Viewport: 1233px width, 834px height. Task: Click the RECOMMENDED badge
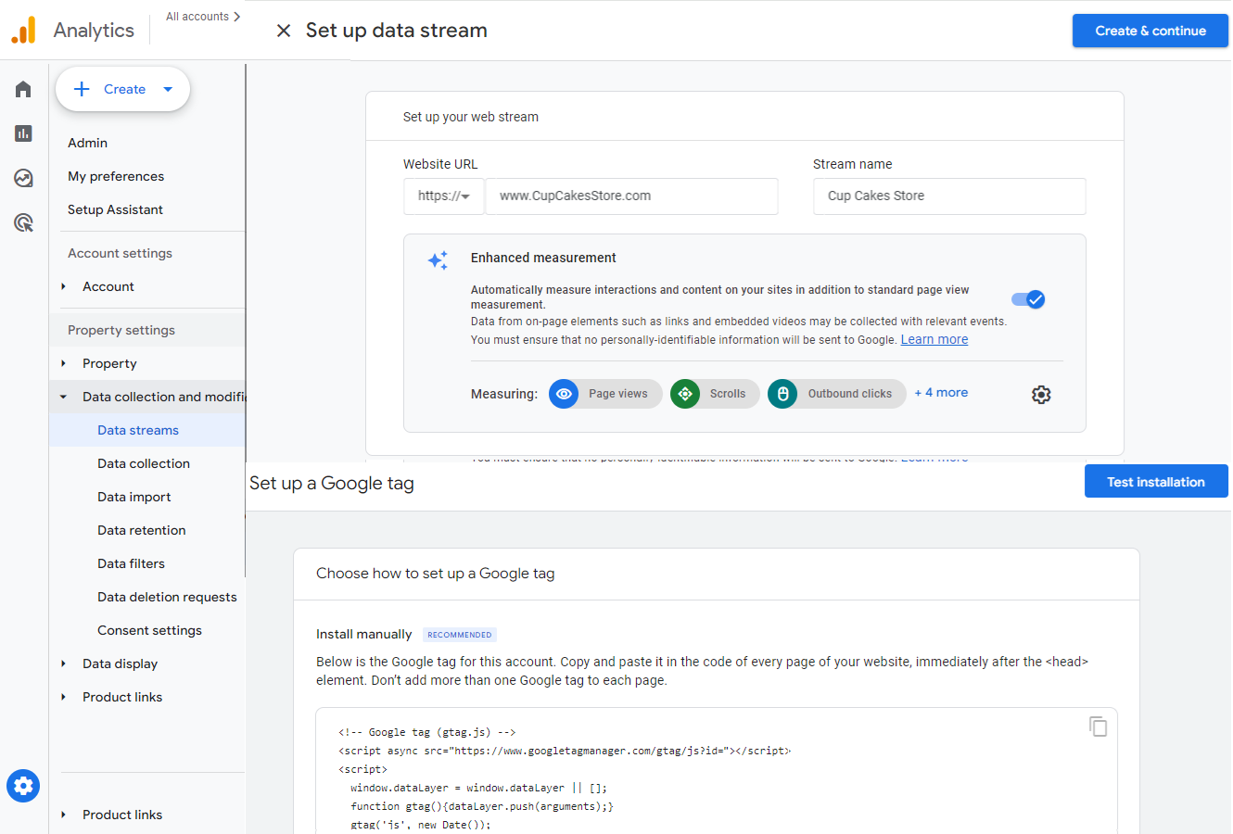(x=460, y=635)
